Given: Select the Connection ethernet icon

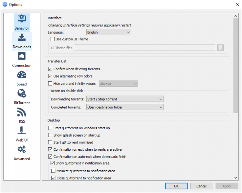Looking at the screenshot, I should [22, 56].
